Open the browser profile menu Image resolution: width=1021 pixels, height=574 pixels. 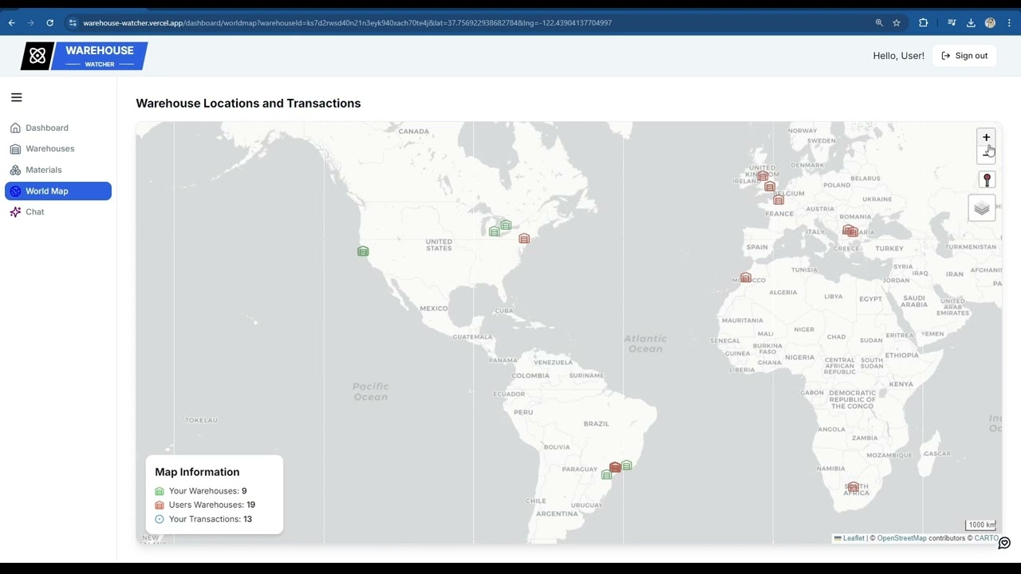click(x=990, y=22)
